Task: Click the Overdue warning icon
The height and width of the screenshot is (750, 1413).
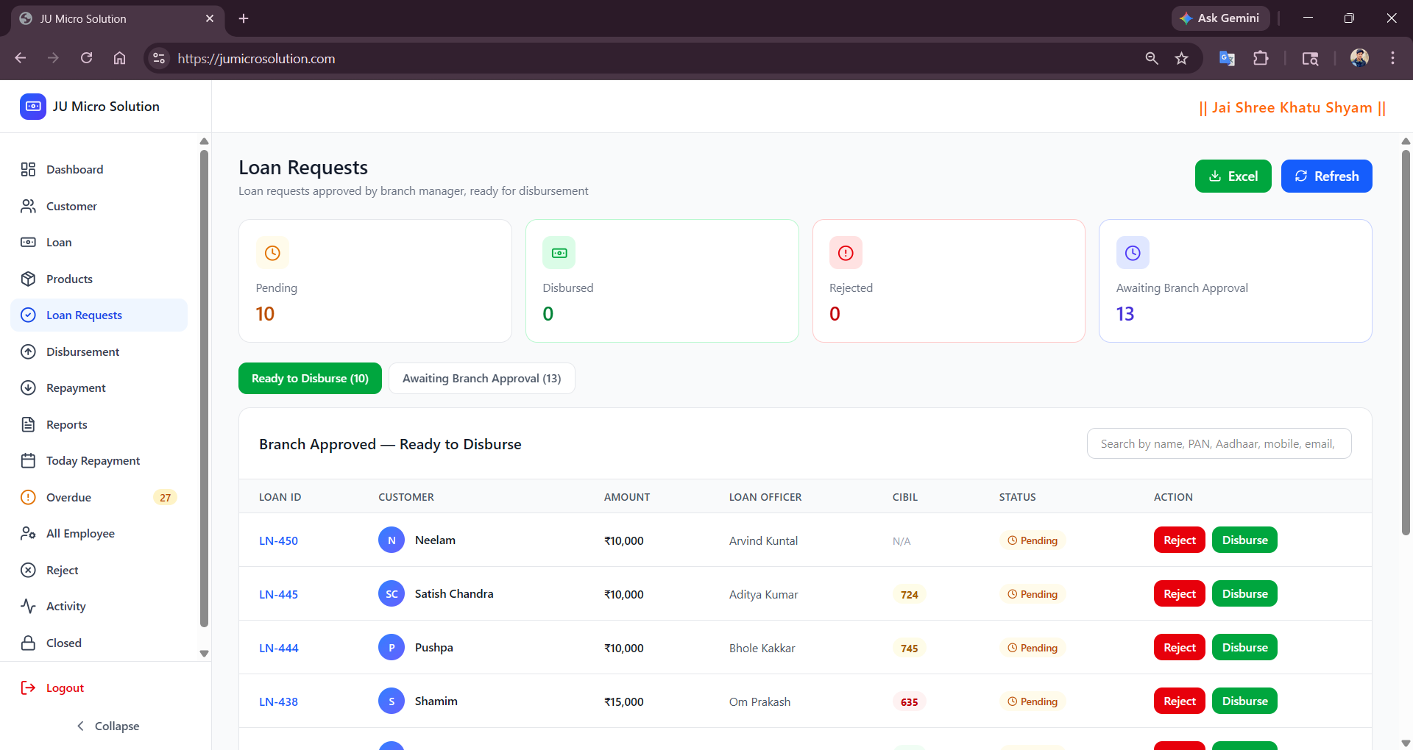Action: 28,497
